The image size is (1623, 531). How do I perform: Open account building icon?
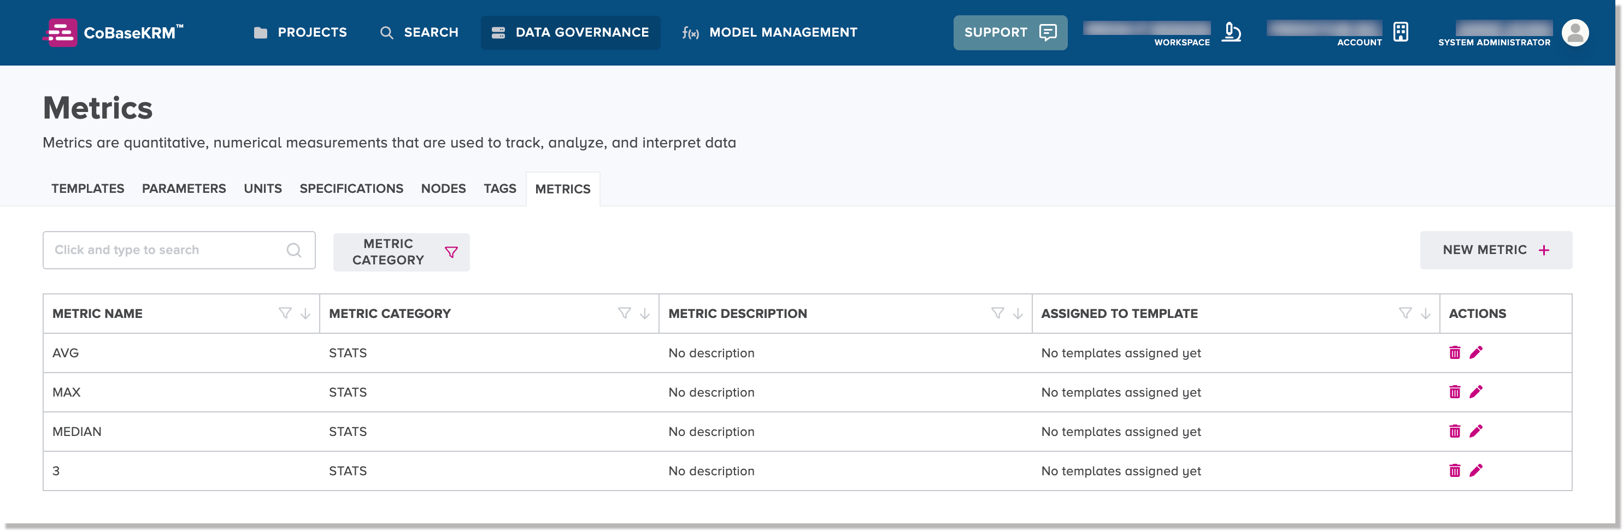(1400, 32)
